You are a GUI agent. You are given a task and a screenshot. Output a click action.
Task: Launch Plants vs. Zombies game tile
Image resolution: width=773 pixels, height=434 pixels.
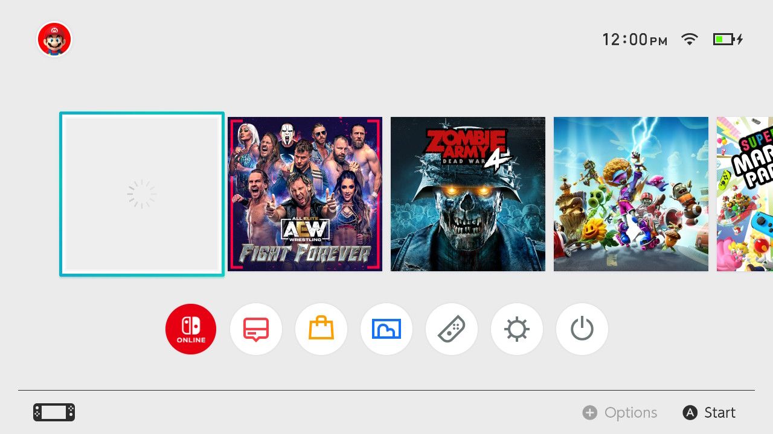pos(631,194)
